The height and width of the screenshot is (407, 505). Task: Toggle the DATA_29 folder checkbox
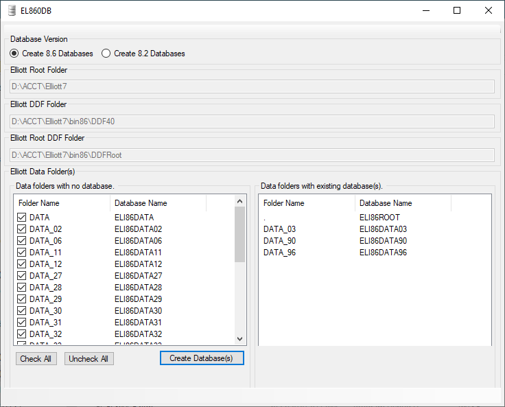click(21, 299)
